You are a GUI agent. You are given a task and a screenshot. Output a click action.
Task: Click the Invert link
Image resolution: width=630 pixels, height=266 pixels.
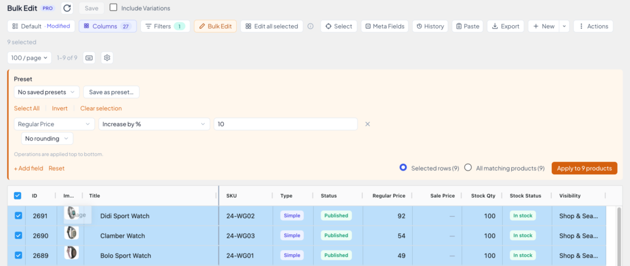point(60,108)
